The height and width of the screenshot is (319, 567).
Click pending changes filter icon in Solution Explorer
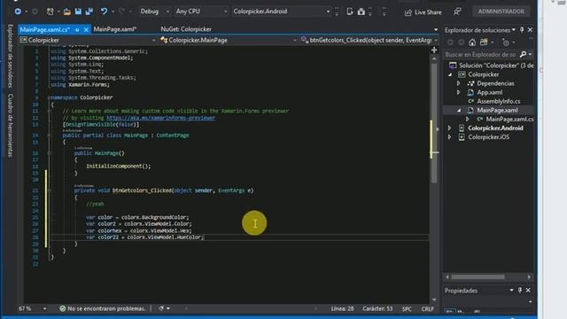(x=506, y=43)
